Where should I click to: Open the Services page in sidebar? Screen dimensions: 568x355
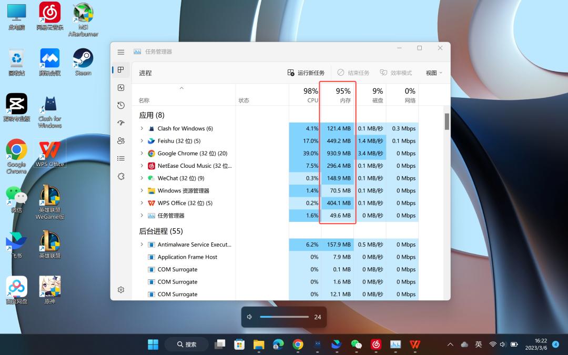[x=121, y=176]
